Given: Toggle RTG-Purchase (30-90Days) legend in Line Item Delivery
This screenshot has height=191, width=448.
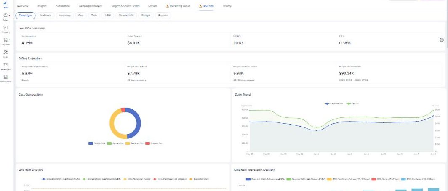Looking at the screenshot, I should pyautogui.click(x=170, y=179).
